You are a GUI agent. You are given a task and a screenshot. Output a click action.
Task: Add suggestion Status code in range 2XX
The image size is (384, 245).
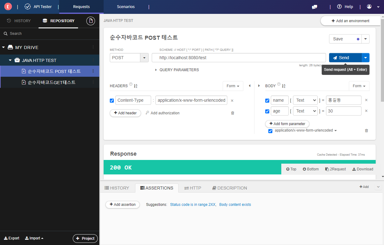193,205
